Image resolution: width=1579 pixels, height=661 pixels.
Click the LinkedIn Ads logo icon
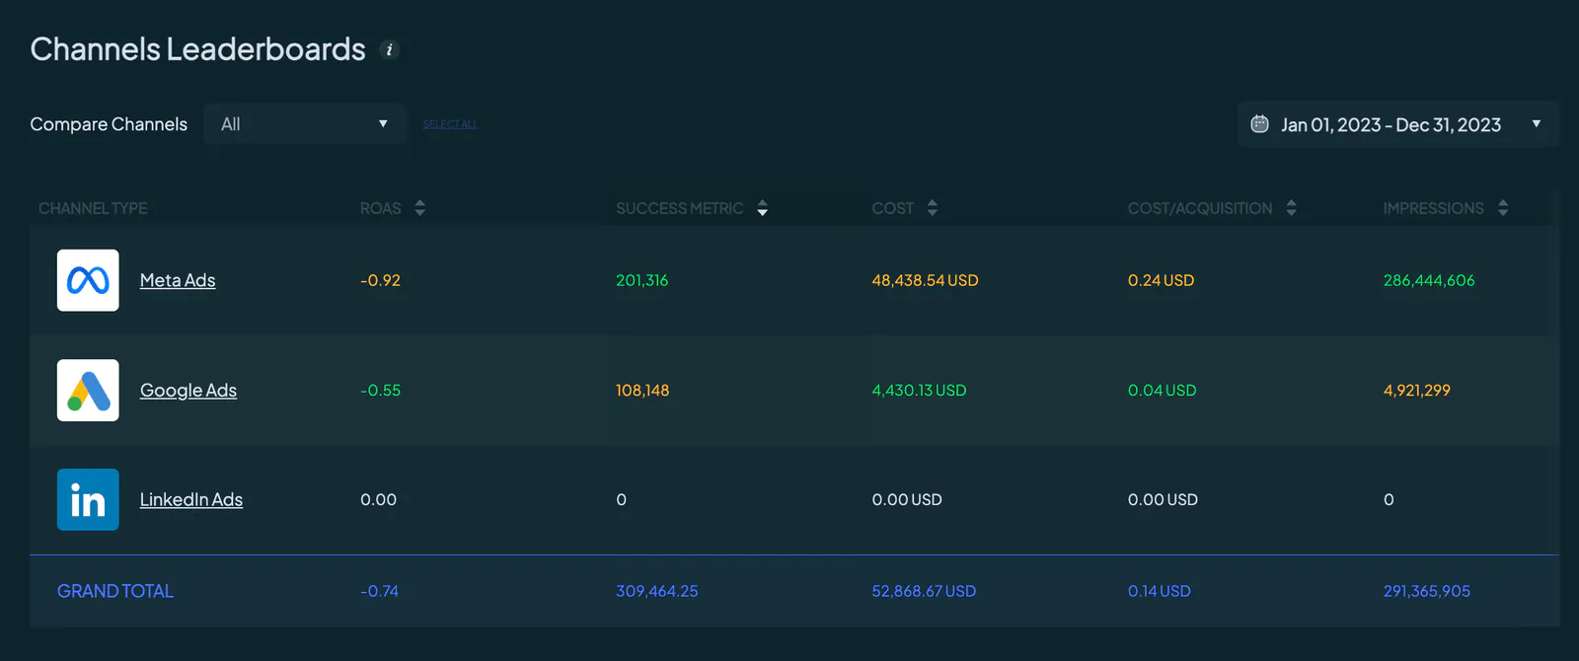pyautogui.click(x=88, y=499)
